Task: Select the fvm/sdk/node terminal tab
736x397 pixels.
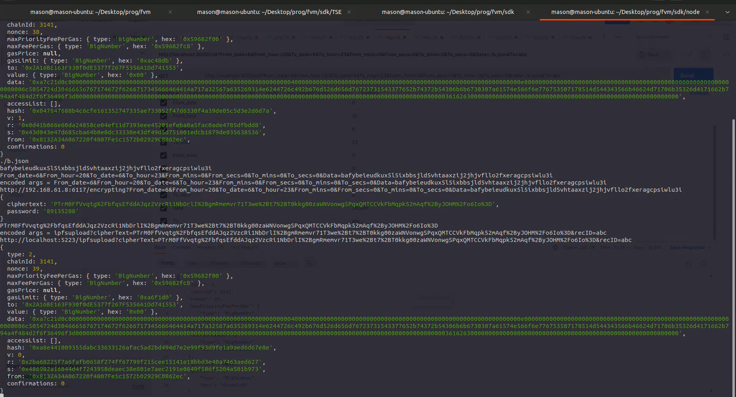Action: [x=625, y=12]
